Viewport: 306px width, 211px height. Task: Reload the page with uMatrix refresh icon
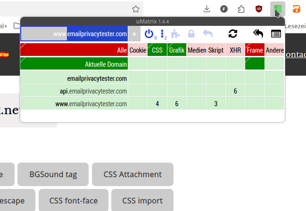[233, 34]
